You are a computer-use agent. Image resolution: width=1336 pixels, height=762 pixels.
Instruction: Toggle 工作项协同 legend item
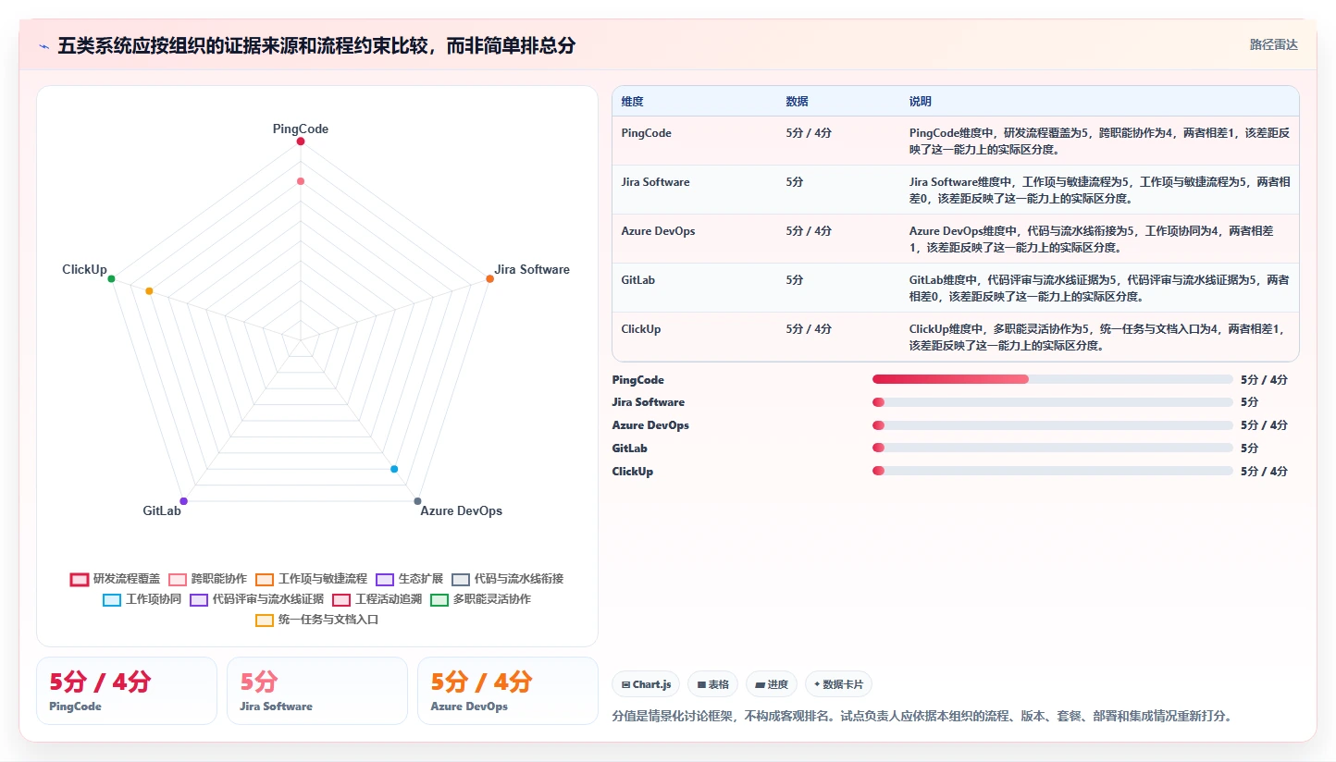coord(142,599)
